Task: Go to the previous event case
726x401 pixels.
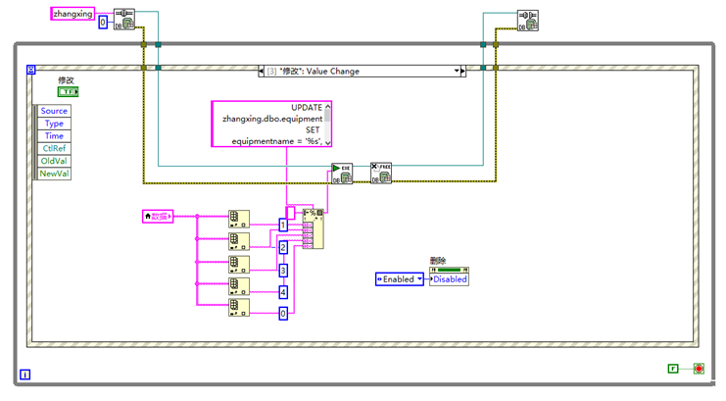Action: (x=262, y=71)
